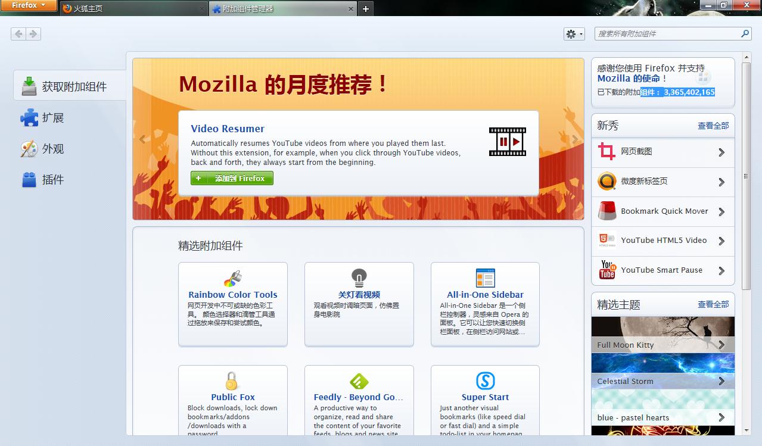Open the 插件 category
Image resolution: width=762 pixels, height=446 pixels.
[x=70, y=180]
